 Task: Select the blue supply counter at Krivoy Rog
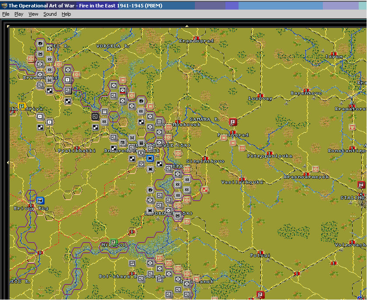coord(40,200)
